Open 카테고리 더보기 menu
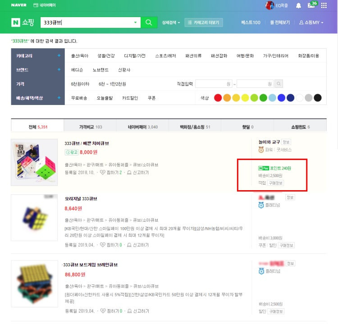This screenshot has width=338, height=324. click(x=204, y=23)
